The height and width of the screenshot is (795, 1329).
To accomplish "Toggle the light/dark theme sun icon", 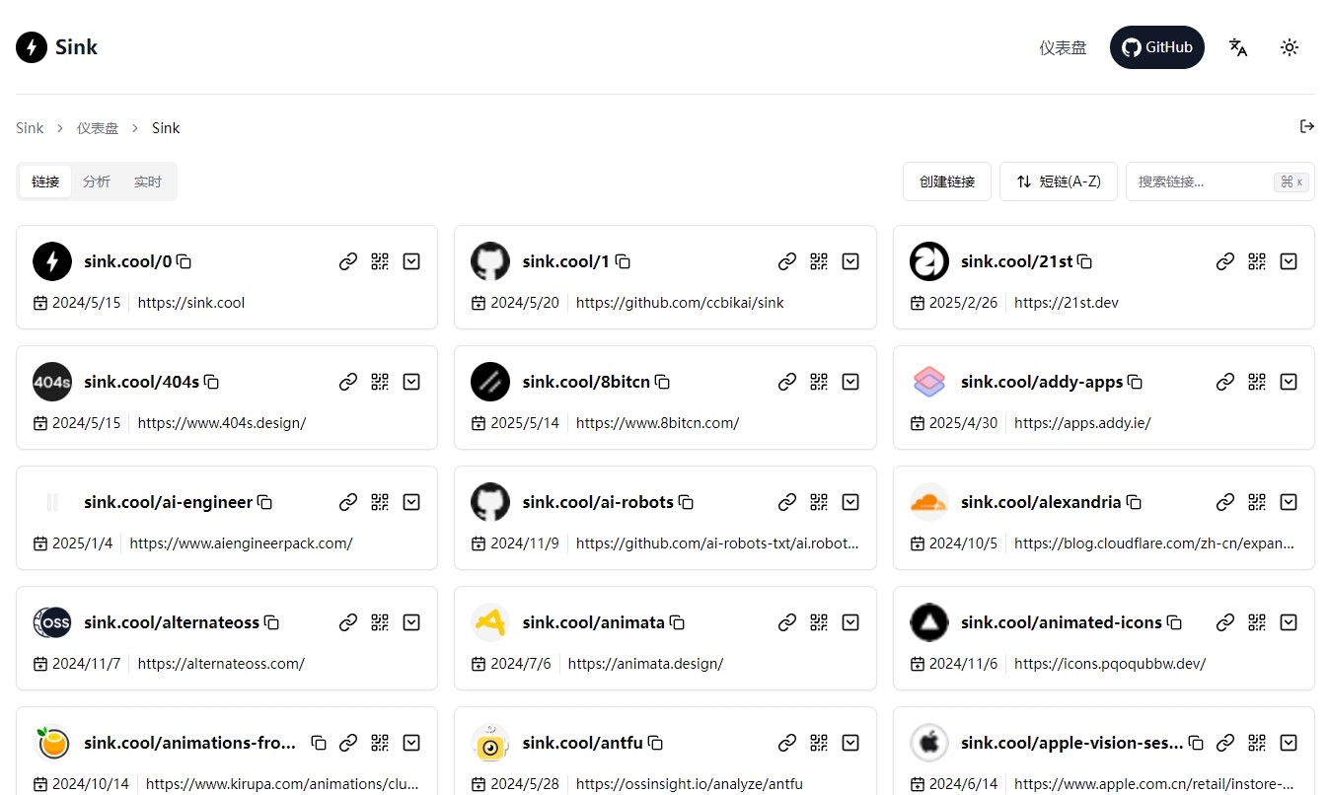I will pos(1290,47).
